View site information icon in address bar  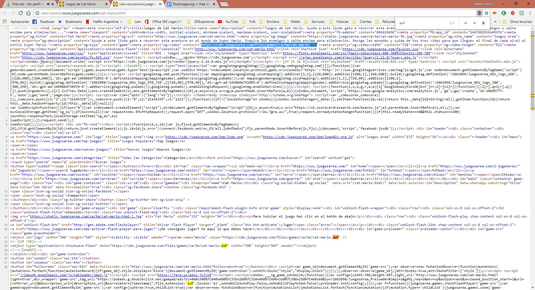pos(37,13)
